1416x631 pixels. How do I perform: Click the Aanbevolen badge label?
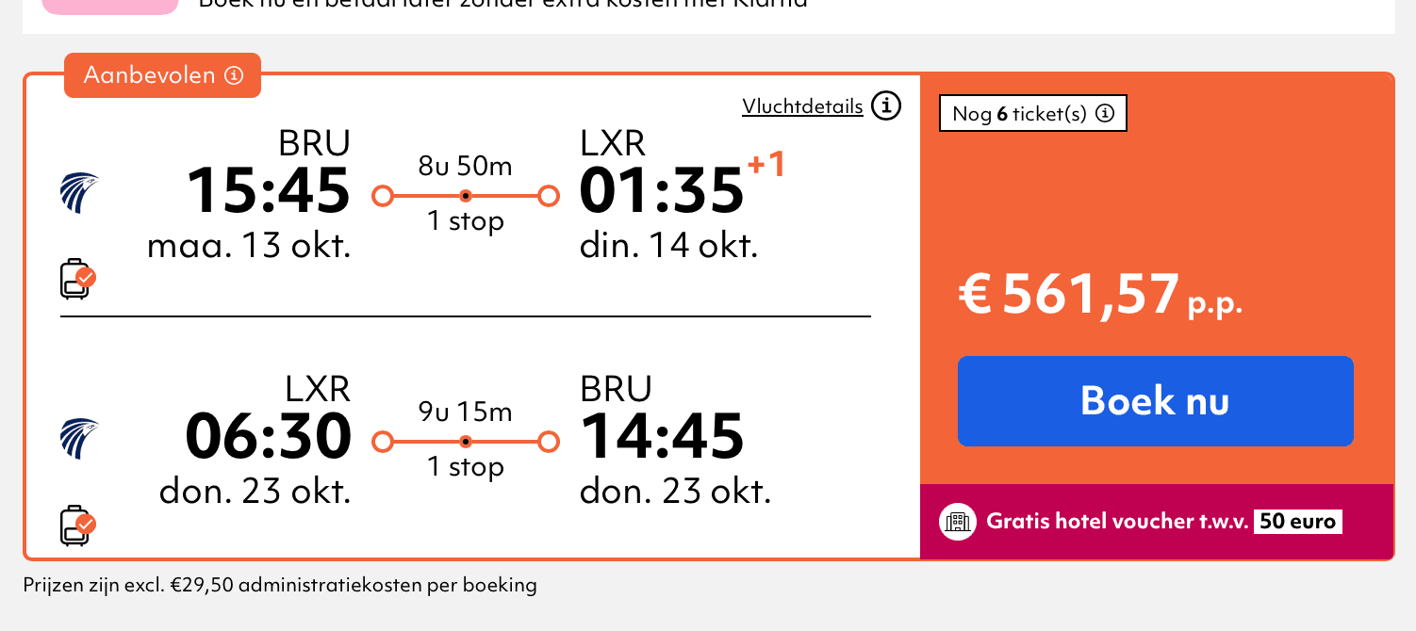150,75
